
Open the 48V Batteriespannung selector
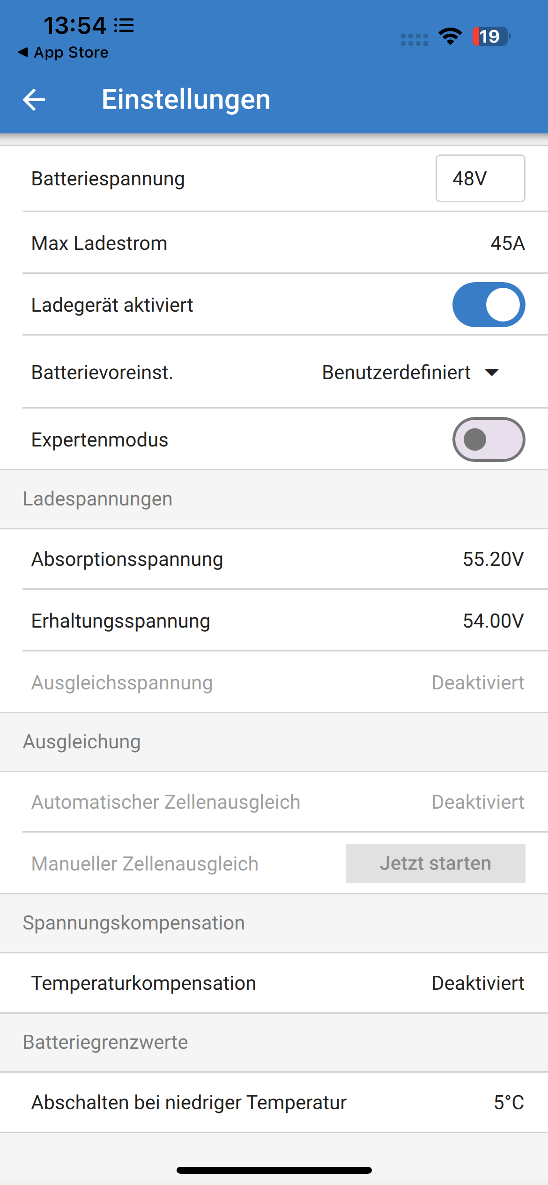point(480,178)
